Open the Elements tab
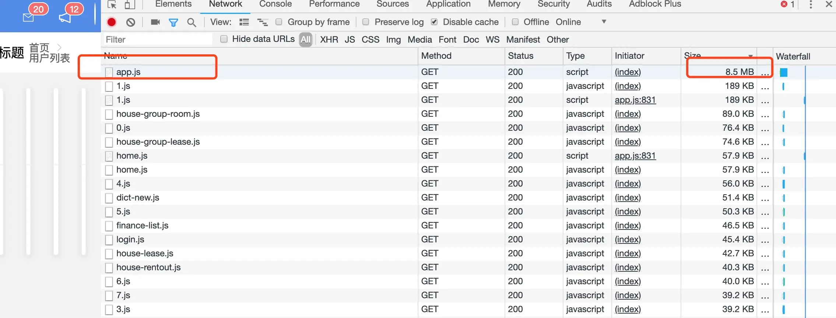Screen dimensions: 836x318 click(x=173, y=4)
